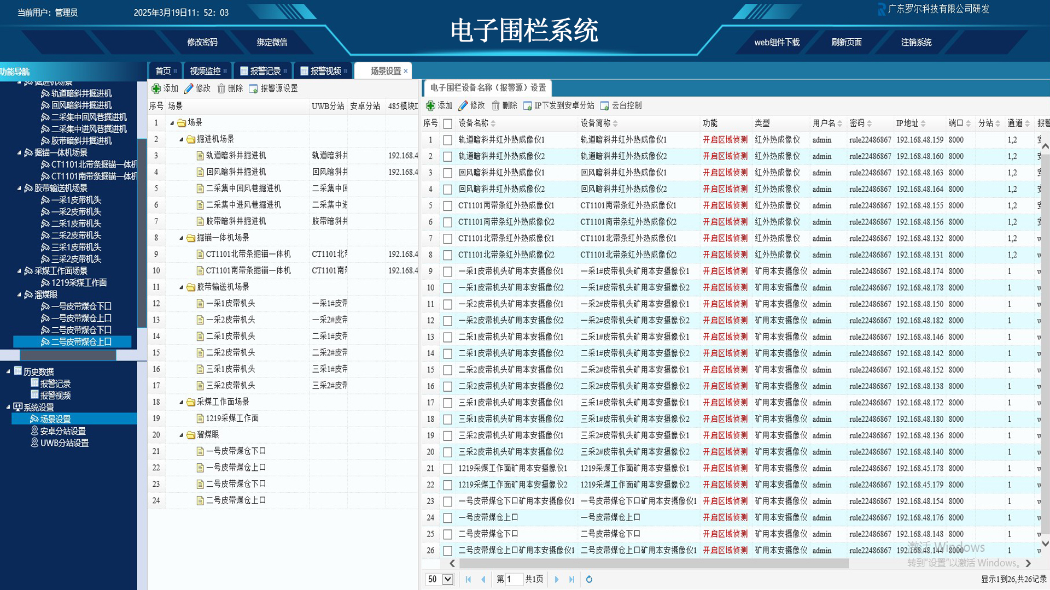The width and height of the screenshot is (1050, 590).
Task: Sort by 设备名称 column arrow
Action: pos(493,123)
